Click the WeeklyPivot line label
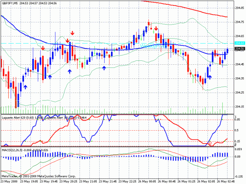The image size is (246, 184). tap(154, 46)
